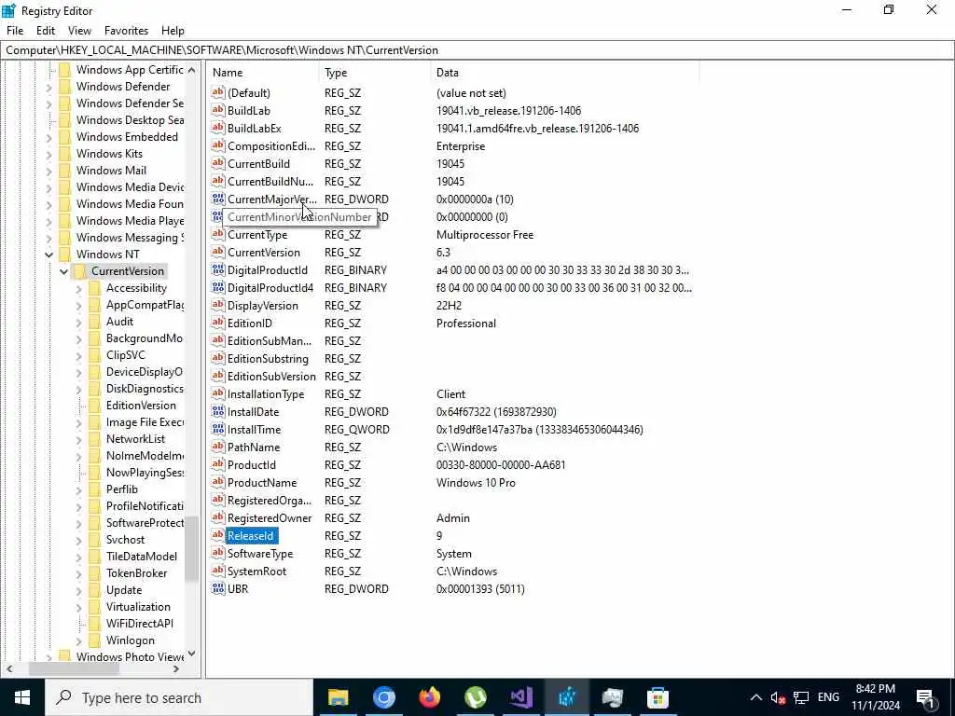
Task: Click the string icon beside BuildLabEx
Action: 218,128
